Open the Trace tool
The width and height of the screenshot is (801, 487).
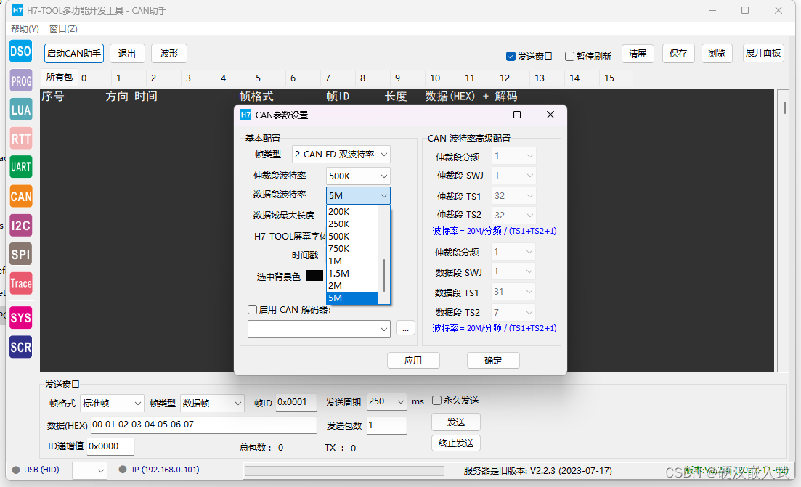point(21,283)
